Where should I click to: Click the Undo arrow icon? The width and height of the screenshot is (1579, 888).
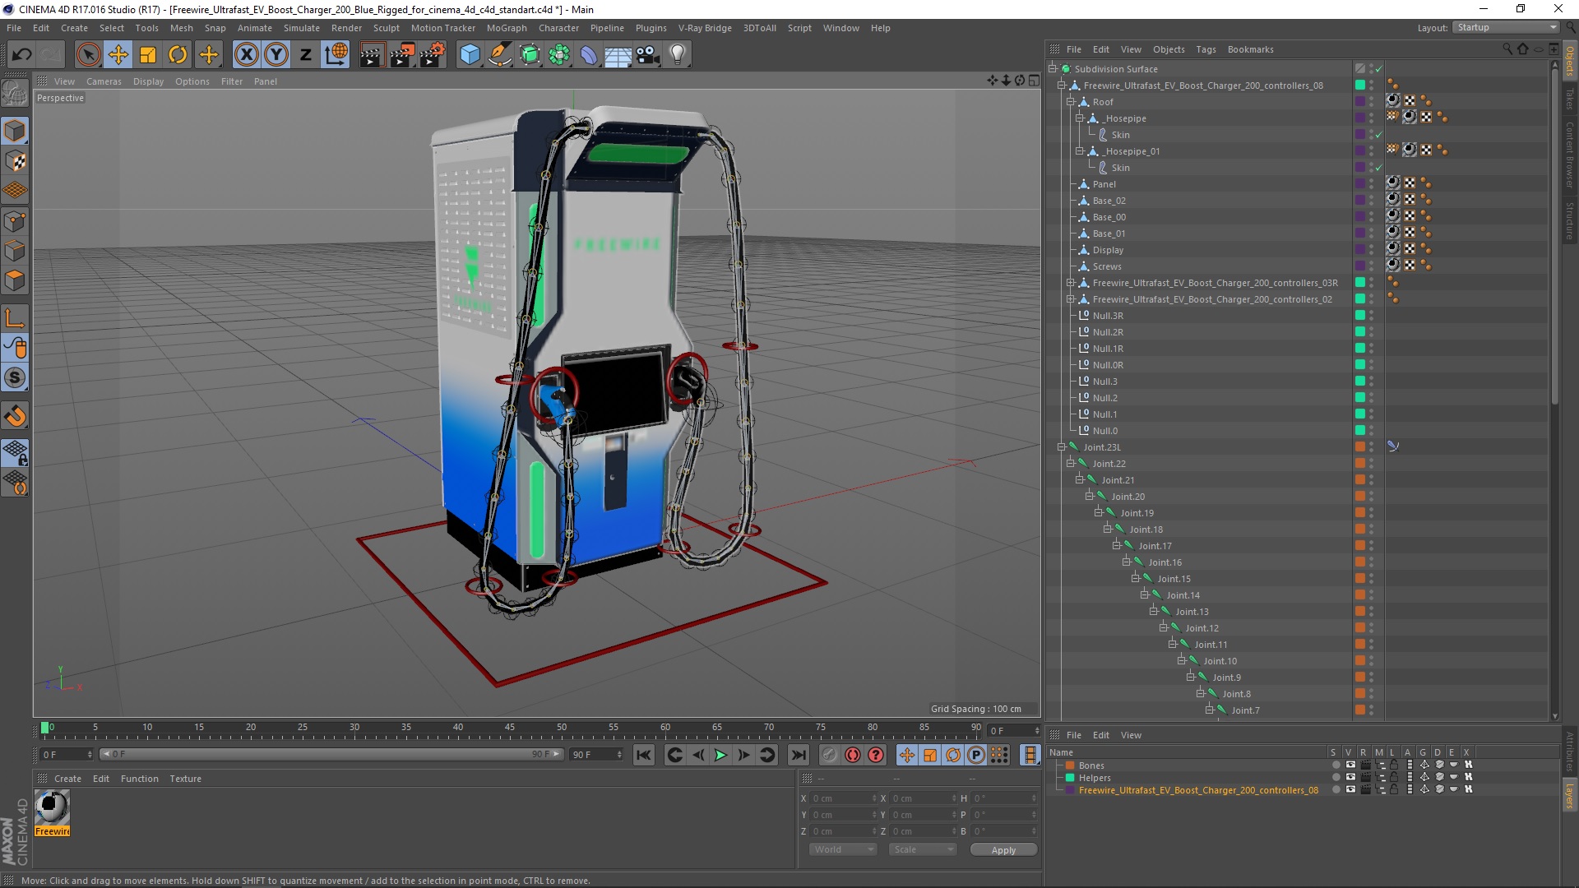coord(22,55)
